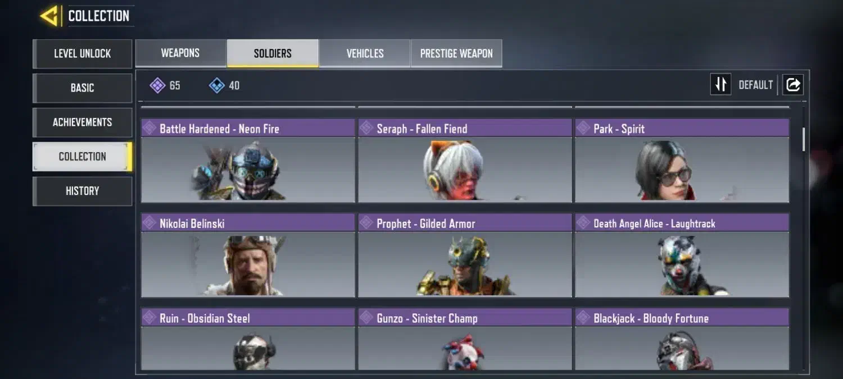Click the vertical scrollbar thumb
This screenshot has height=379, width=843.
click(x=804, y=139)
